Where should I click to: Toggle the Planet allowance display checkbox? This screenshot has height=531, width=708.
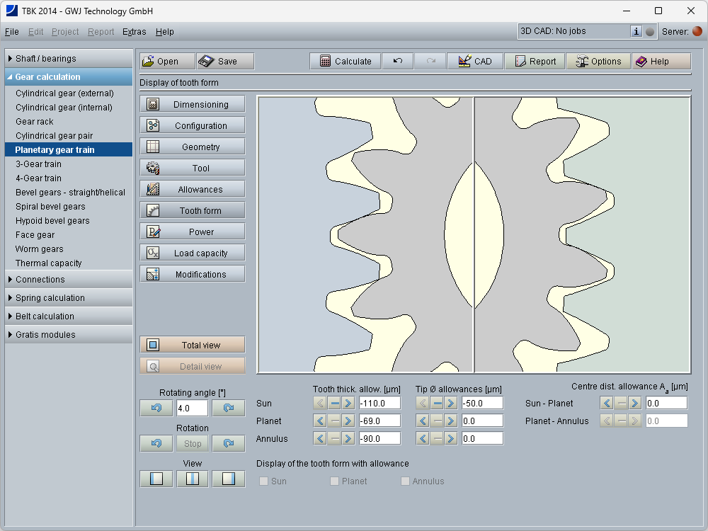coord(335,481)
